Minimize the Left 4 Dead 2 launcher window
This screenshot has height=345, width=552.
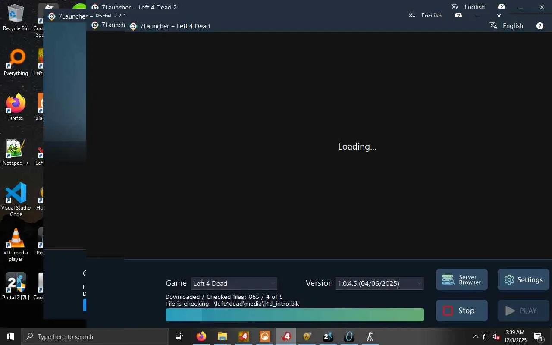(x=521, y=7)
